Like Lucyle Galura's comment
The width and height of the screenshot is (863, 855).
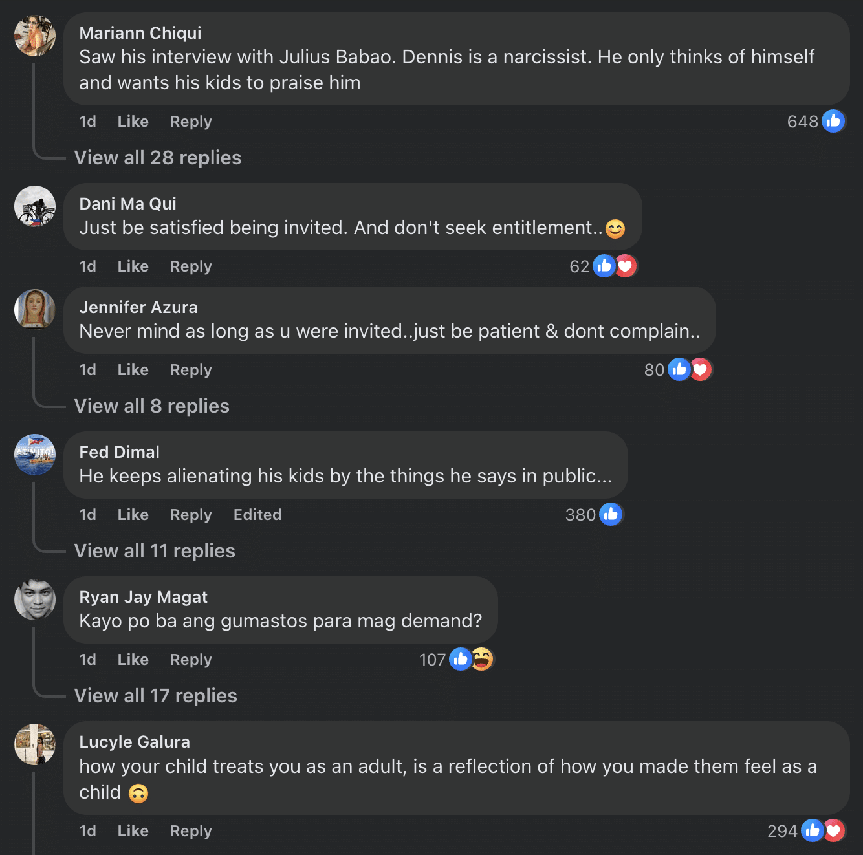click(133, 831)
